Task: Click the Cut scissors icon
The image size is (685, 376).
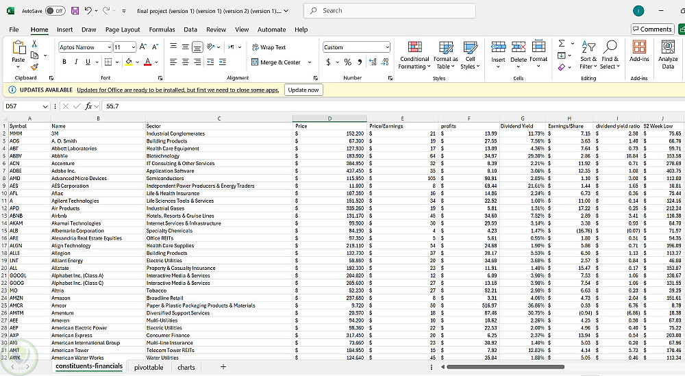Action: pos(34,44)
